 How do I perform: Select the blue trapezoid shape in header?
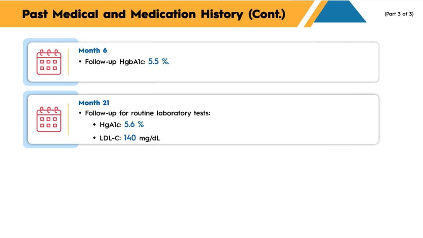pyautogui.click(x=341, y=12)
